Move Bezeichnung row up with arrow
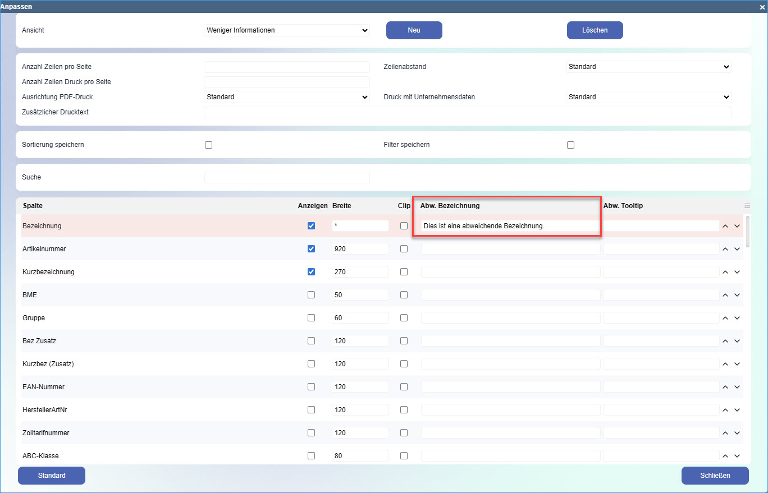The image size is (768, 493). tap(725, 226)
